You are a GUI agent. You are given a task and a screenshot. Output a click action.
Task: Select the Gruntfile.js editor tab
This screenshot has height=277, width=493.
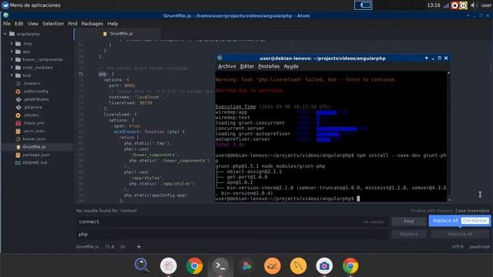tap(118, 34)
